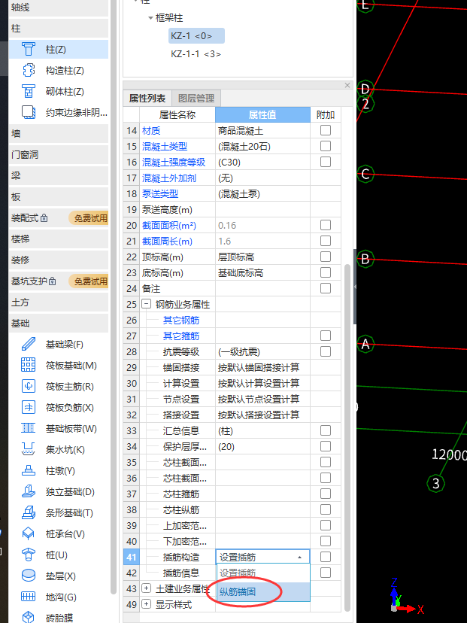
Task: Select the 独立基础(D) icon
Action: coord(28,491)
